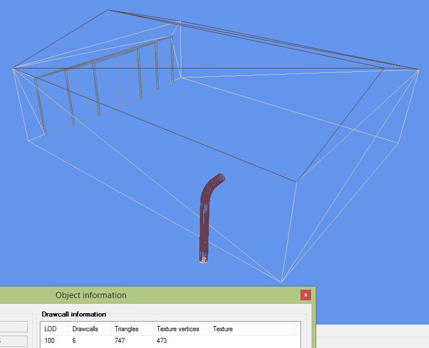Click the gray strip right of dialog

click(x=373, y=336)
